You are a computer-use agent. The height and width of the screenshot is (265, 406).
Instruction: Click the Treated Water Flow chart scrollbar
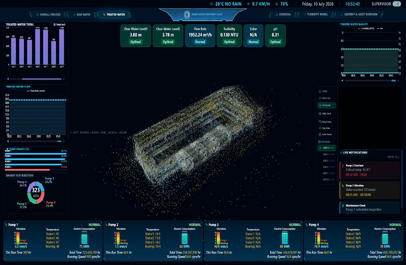tap(36, 141)
